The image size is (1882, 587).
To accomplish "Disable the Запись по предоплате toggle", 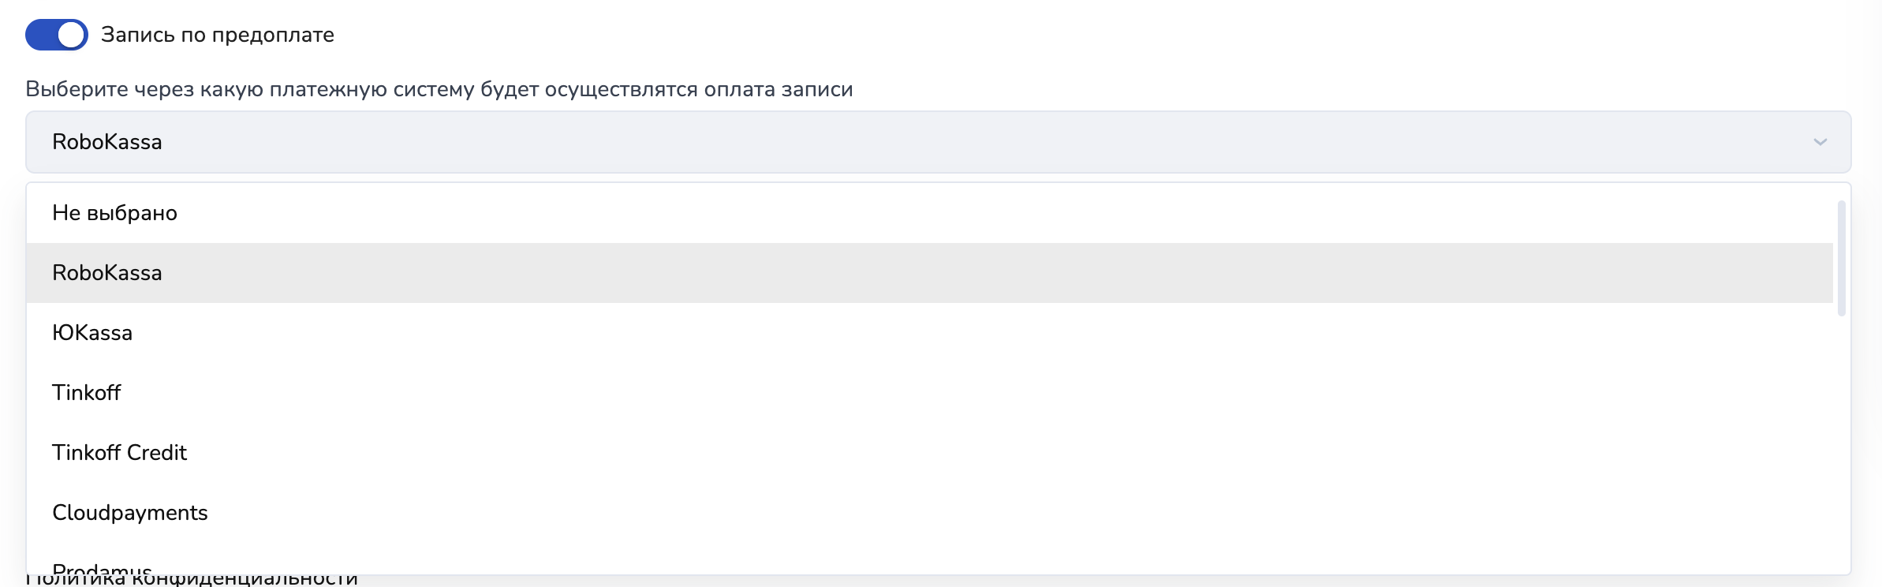I will (56, 35).
